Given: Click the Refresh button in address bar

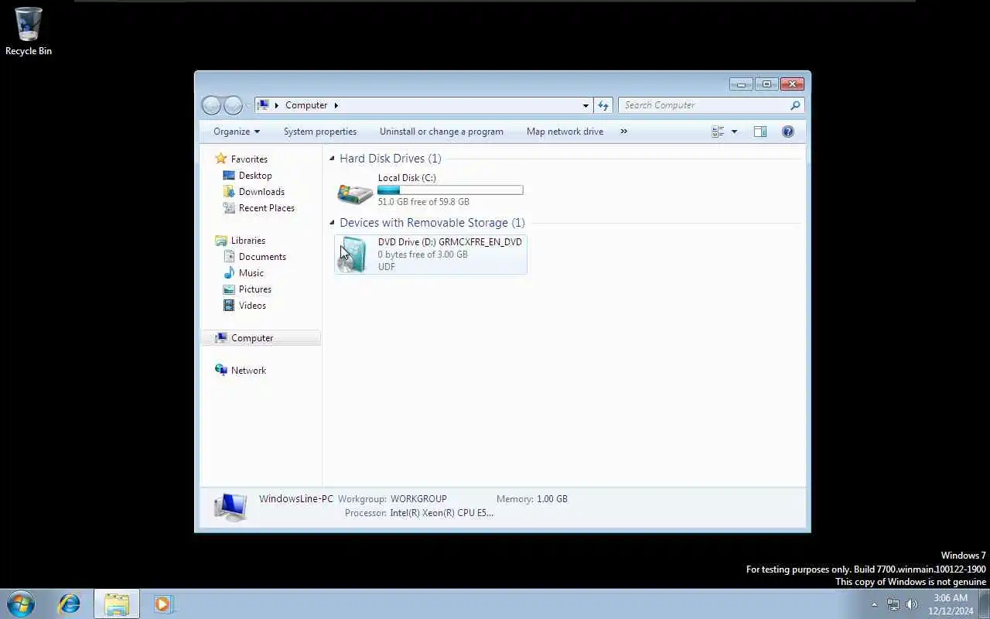Looking at the screenshot, I should tap(603, 105).
